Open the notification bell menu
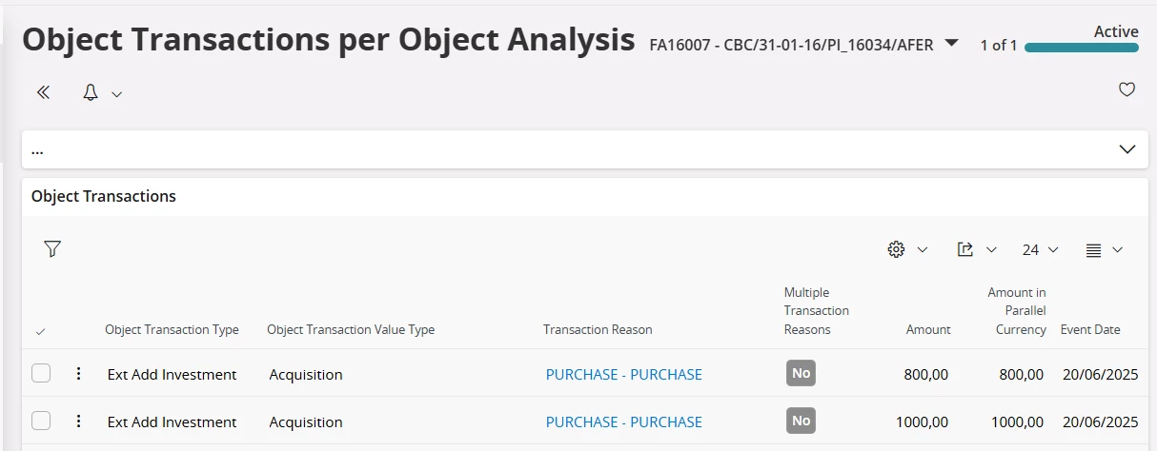The width and height of the screenshot is (1157, 451). (91, 92)
